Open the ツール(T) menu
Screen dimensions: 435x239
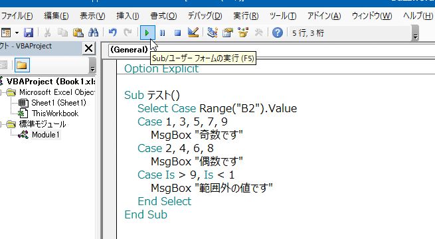click(x=283, y=16)
